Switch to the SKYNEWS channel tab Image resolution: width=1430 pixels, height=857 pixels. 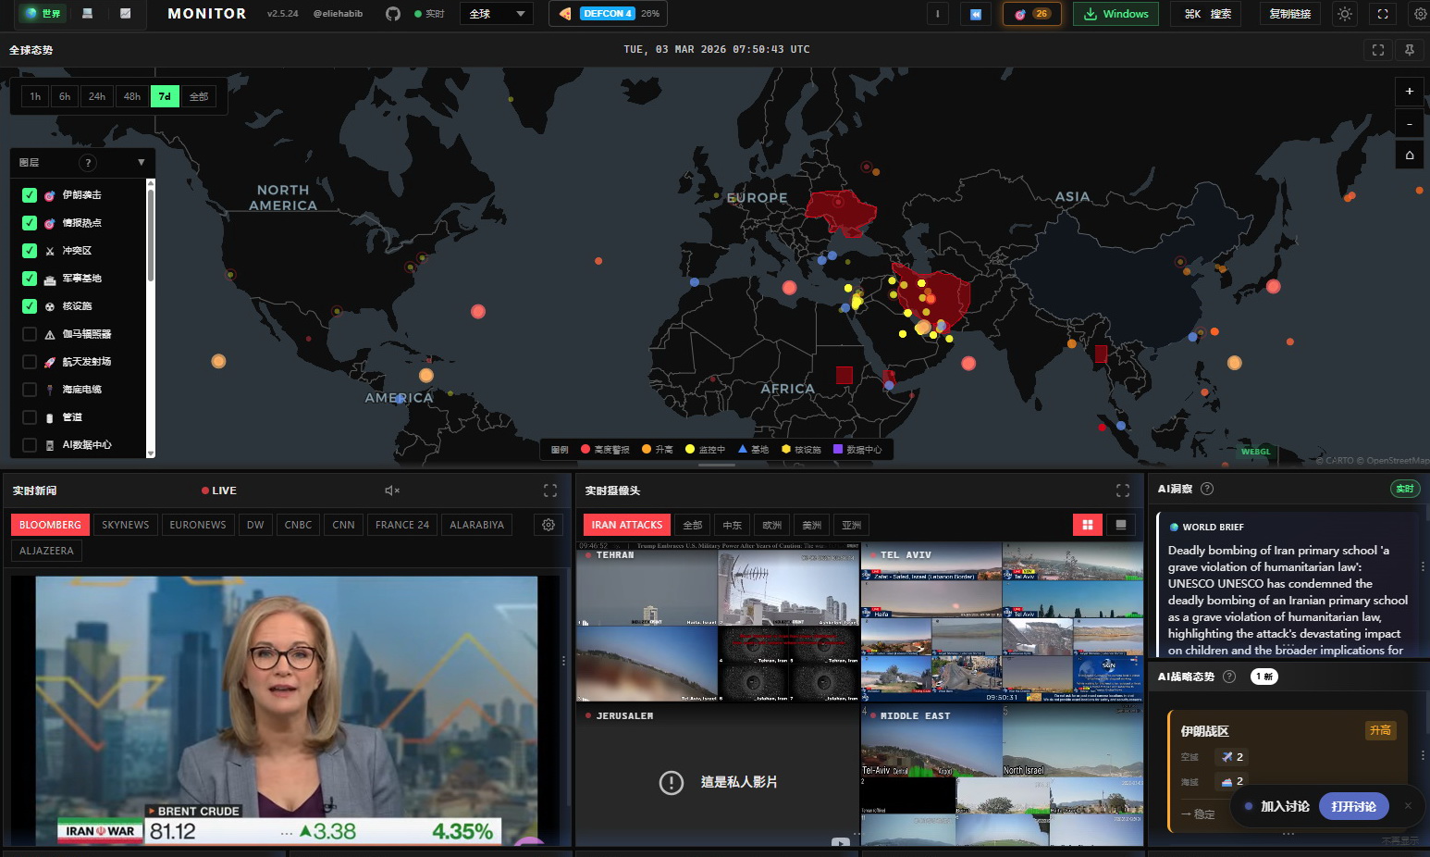(x=125, y=525)
